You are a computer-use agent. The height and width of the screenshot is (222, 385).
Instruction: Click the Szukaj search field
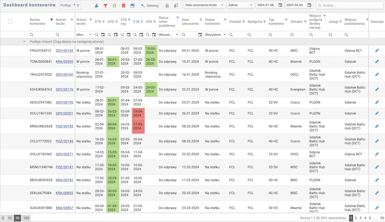click(350, 5)
